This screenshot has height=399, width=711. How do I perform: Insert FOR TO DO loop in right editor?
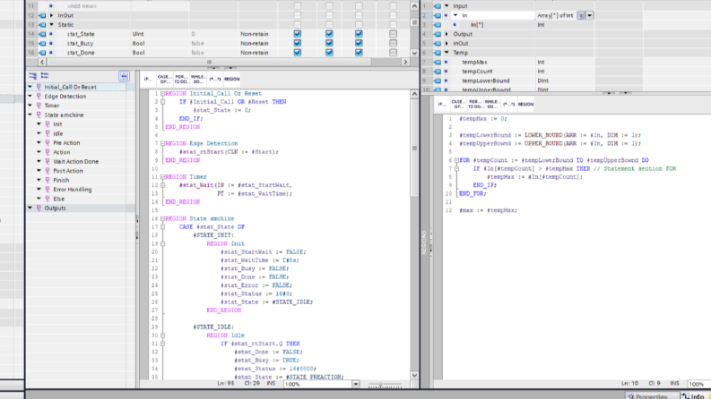(475, 105)
